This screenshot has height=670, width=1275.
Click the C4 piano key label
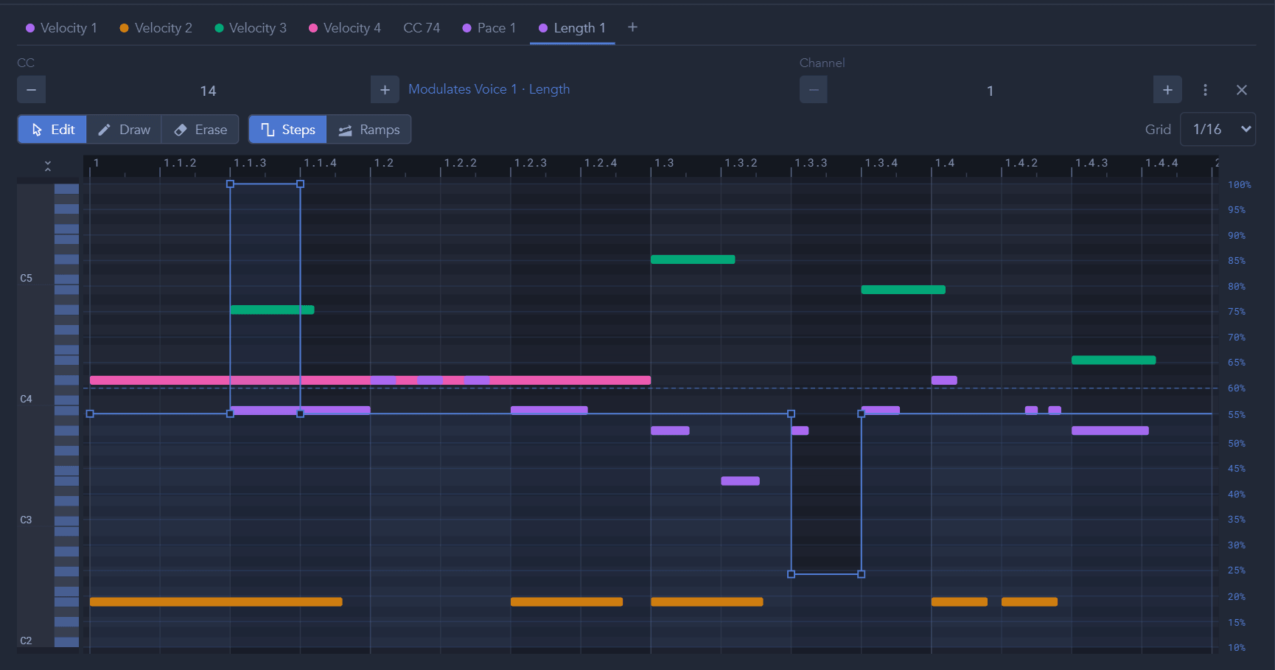point(26,399)
